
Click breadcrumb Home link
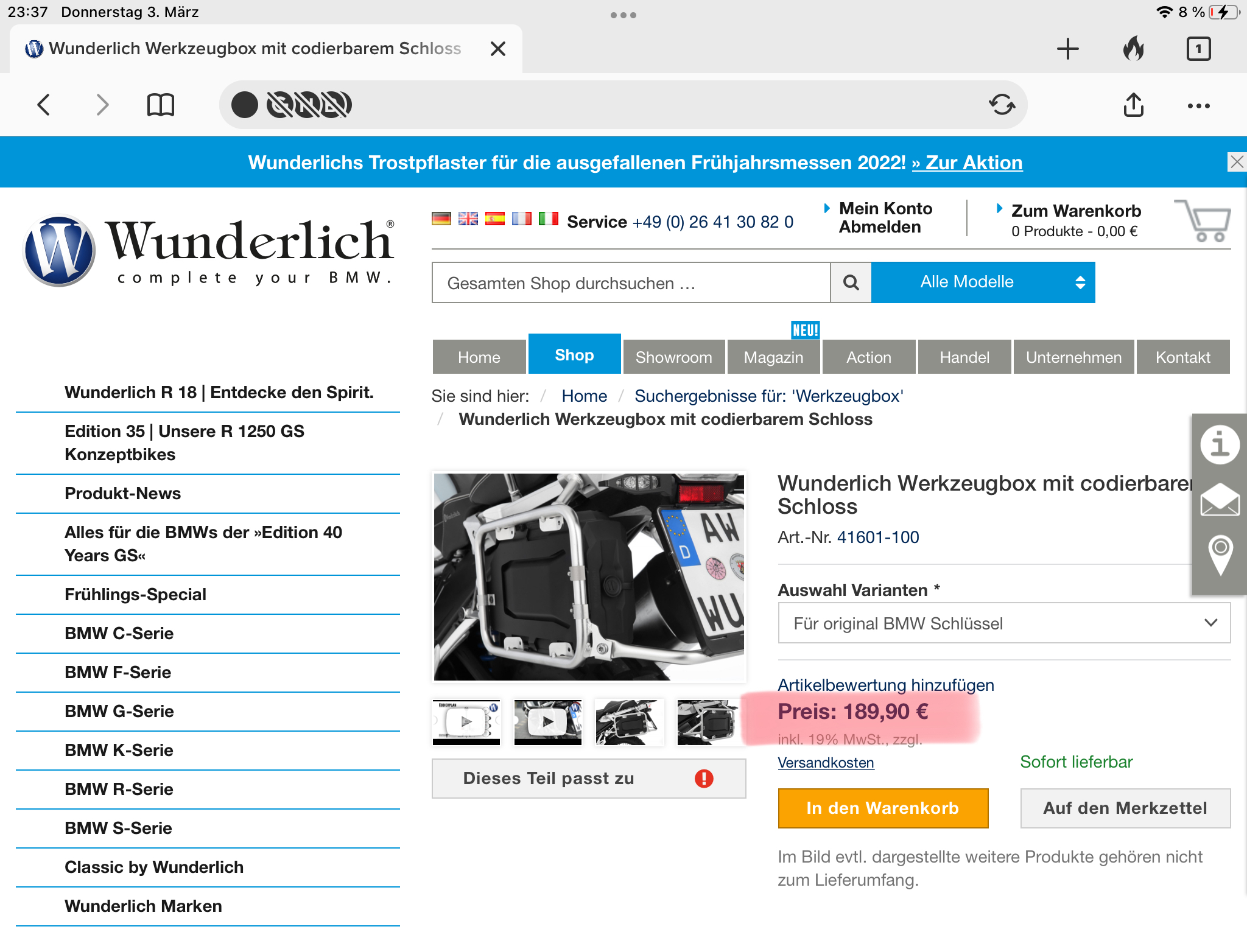pyautogui.click(x=584, y=396)
